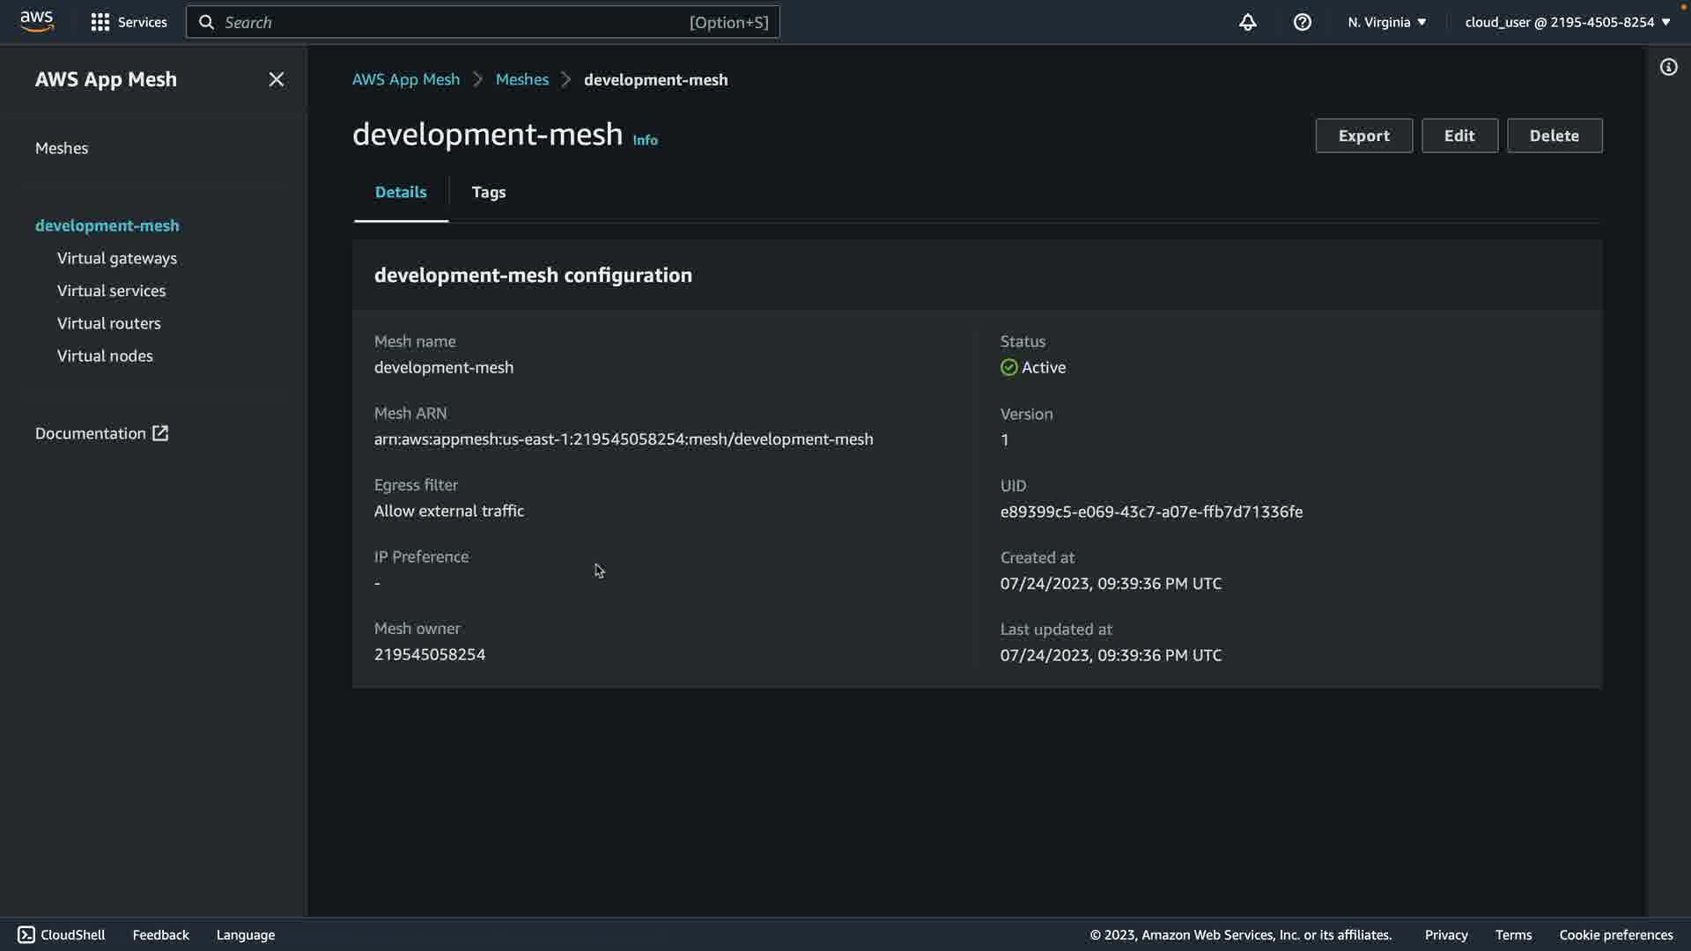
Task: Go to Virtual nodes in sidebar
Action: pos(105,356)
